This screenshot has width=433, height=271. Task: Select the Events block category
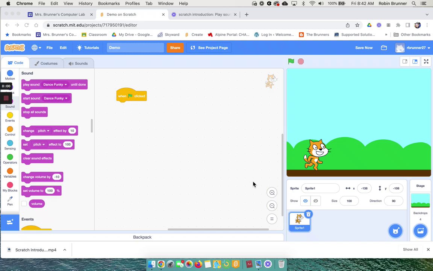pos(10,117)
